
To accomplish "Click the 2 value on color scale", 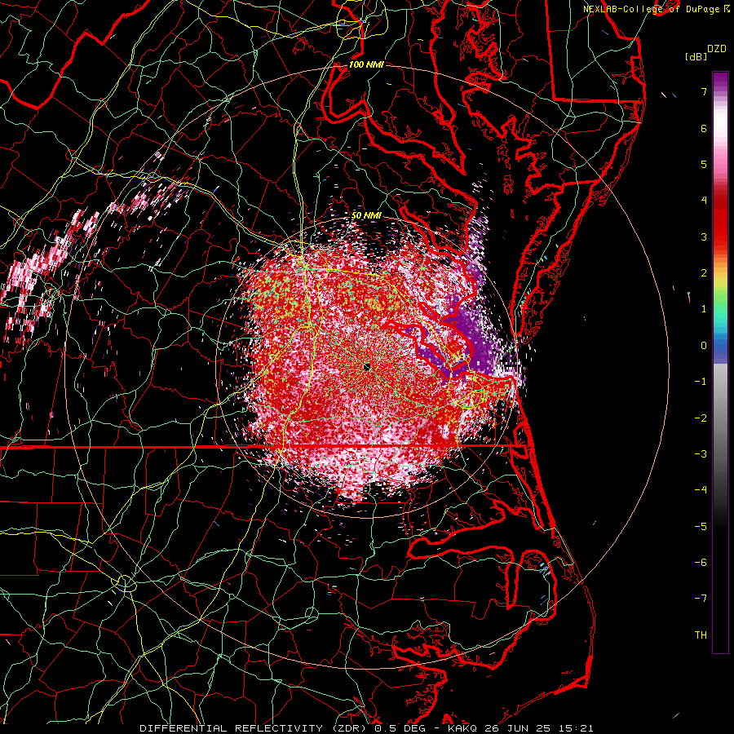I will [704, 273].
